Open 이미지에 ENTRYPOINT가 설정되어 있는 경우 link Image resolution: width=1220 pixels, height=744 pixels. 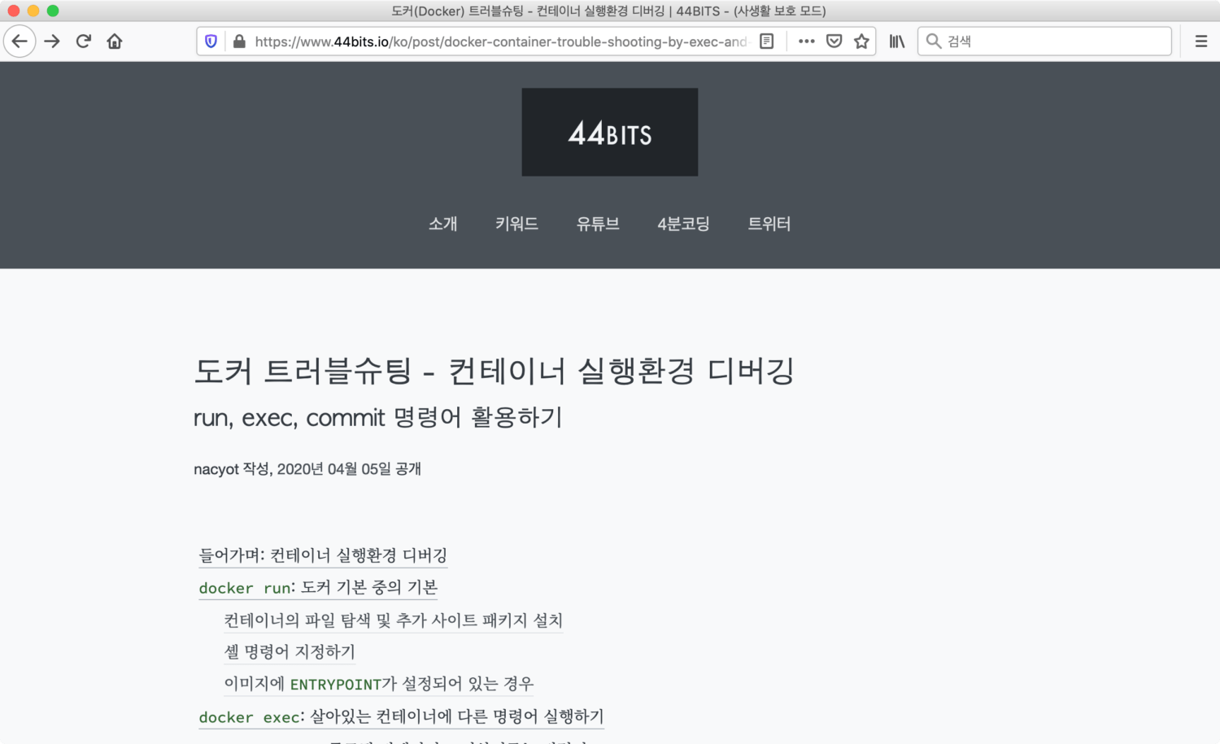pyautogui.click(x=379, y=684)
